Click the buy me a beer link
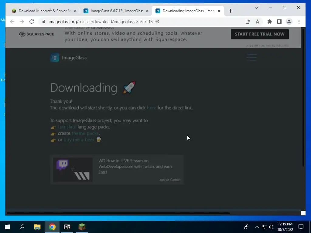The width and height of the screenshot is (311, 233). click(79, 140)
